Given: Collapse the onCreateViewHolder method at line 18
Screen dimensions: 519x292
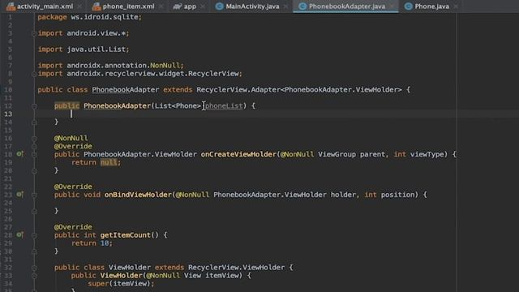Looking at the screenshot, I should [x=34, y=154].
